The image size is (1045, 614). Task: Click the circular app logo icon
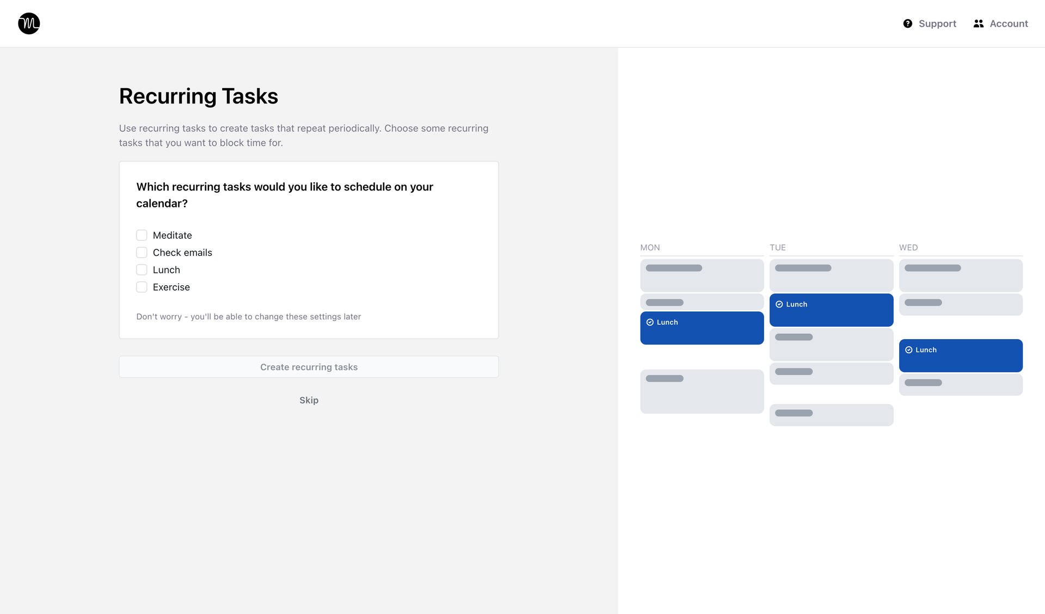pyautogui.click(x=28, y=23)
